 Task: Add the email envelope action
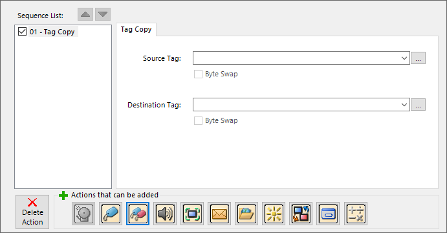[x=219, y=214]
